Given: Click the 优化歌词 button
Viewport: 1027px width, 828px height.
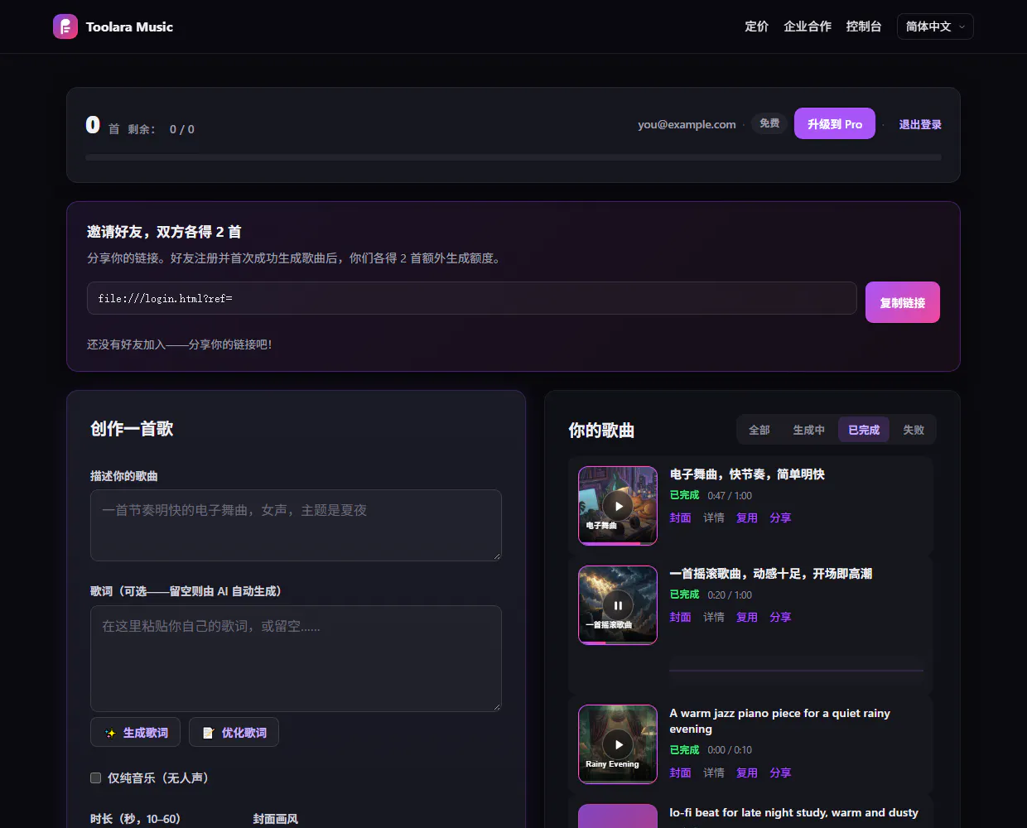Looking at the screenshot, I should coord(234,733).
